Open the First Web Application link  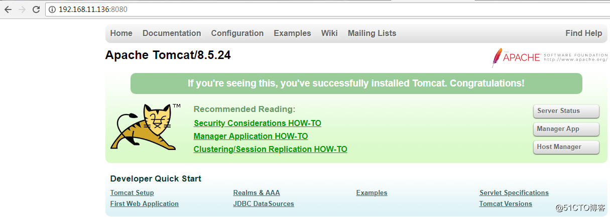pos(145,204)
